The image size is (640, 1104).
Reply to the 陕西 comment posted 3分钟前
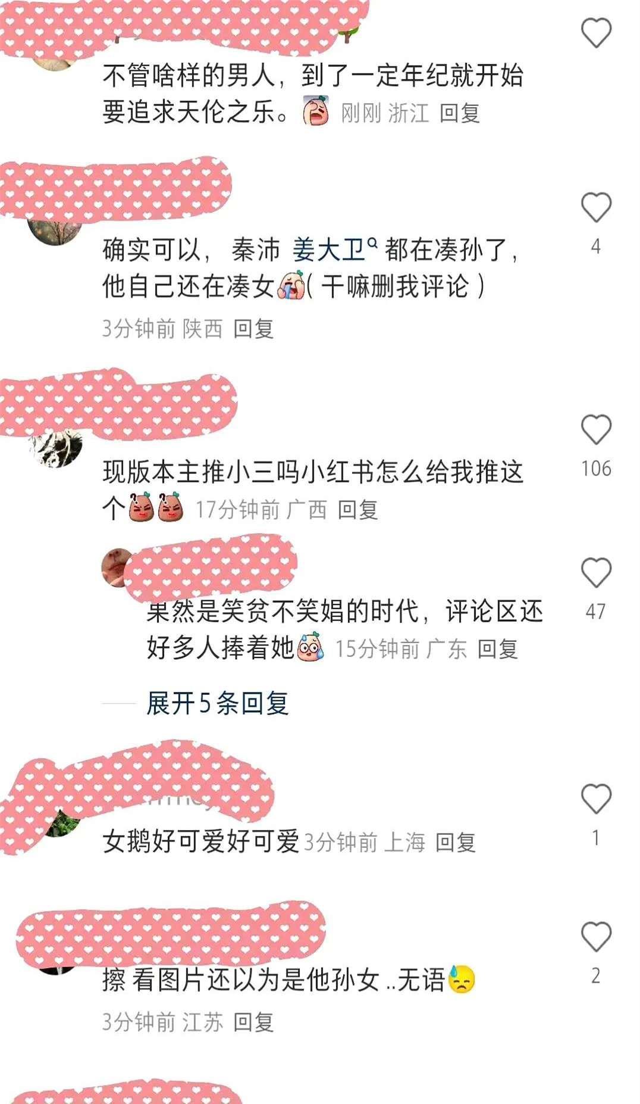[253, 328]
